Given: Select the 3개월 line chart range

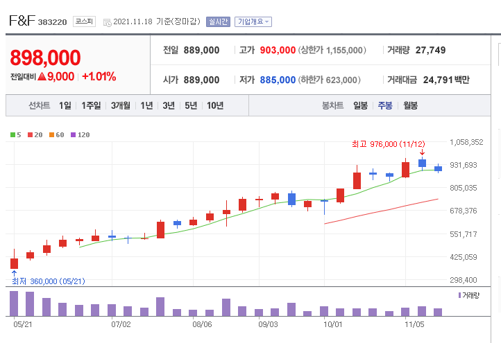Looking at the screenshot, I should click(x=121, y=105).
